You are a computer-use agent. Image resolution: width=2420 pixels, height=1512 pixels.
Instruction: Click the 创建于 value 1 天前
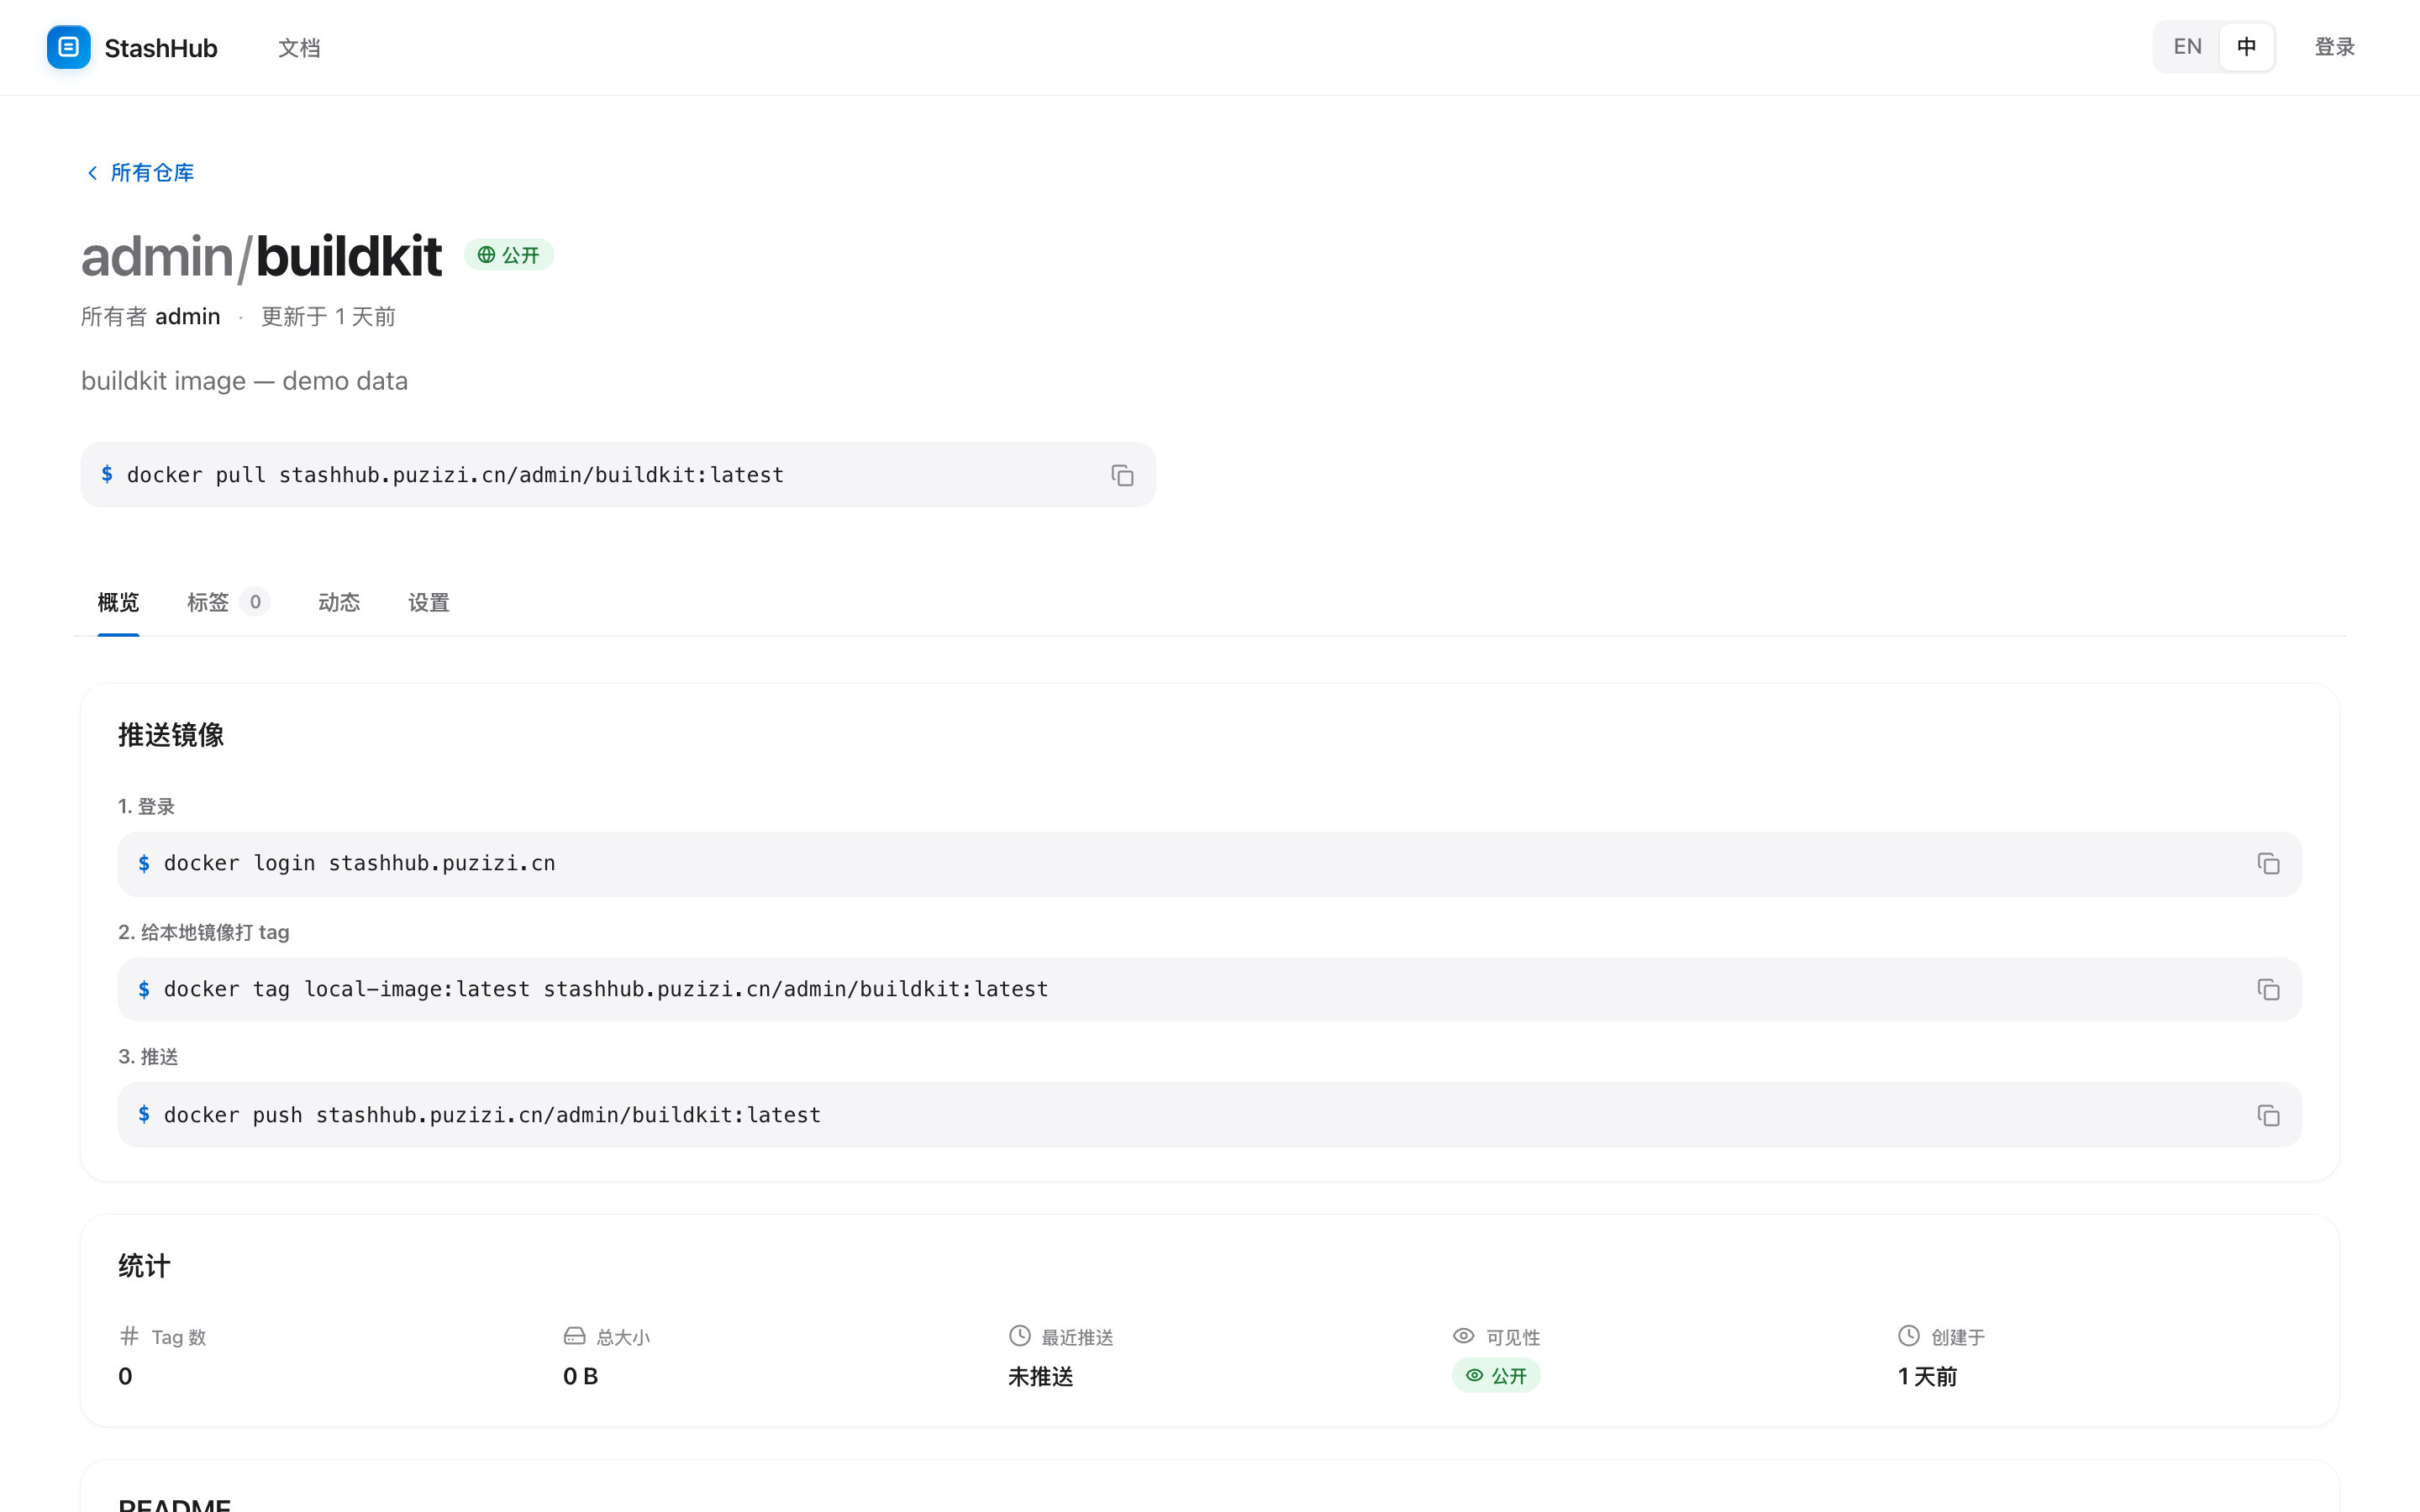tap(1928, 1377)
